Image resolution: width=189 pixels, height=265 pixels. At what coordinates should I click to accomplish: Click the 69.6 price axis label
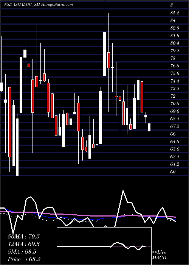[175, 111]
